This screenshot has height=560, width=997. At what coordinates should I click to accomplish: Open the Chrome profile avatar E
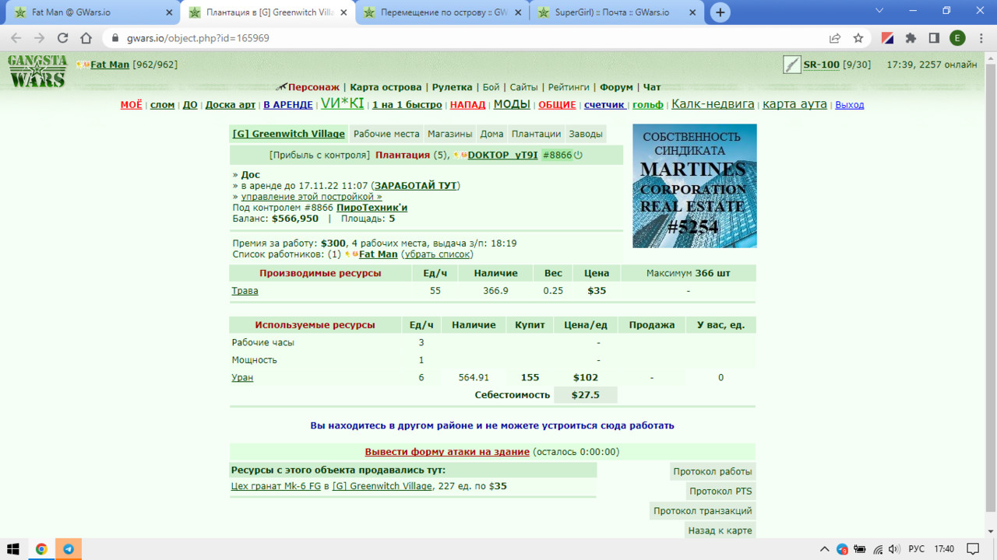point(957,38)
